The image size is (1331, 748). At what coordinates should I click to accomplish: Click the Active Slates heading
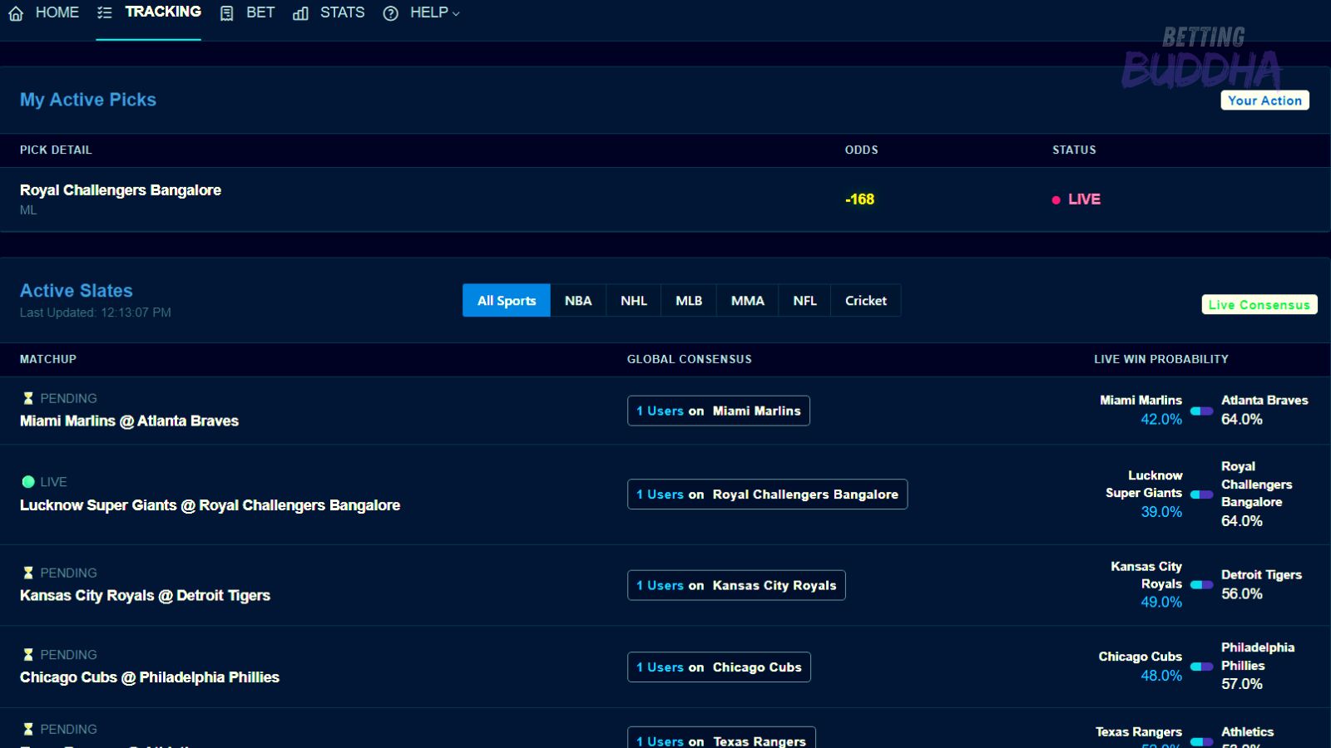(77, 291)
